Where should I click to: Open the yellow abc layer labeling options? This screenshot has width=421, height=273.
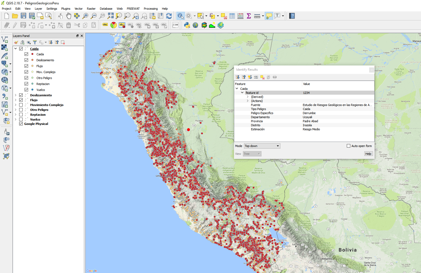coord(105,25)
